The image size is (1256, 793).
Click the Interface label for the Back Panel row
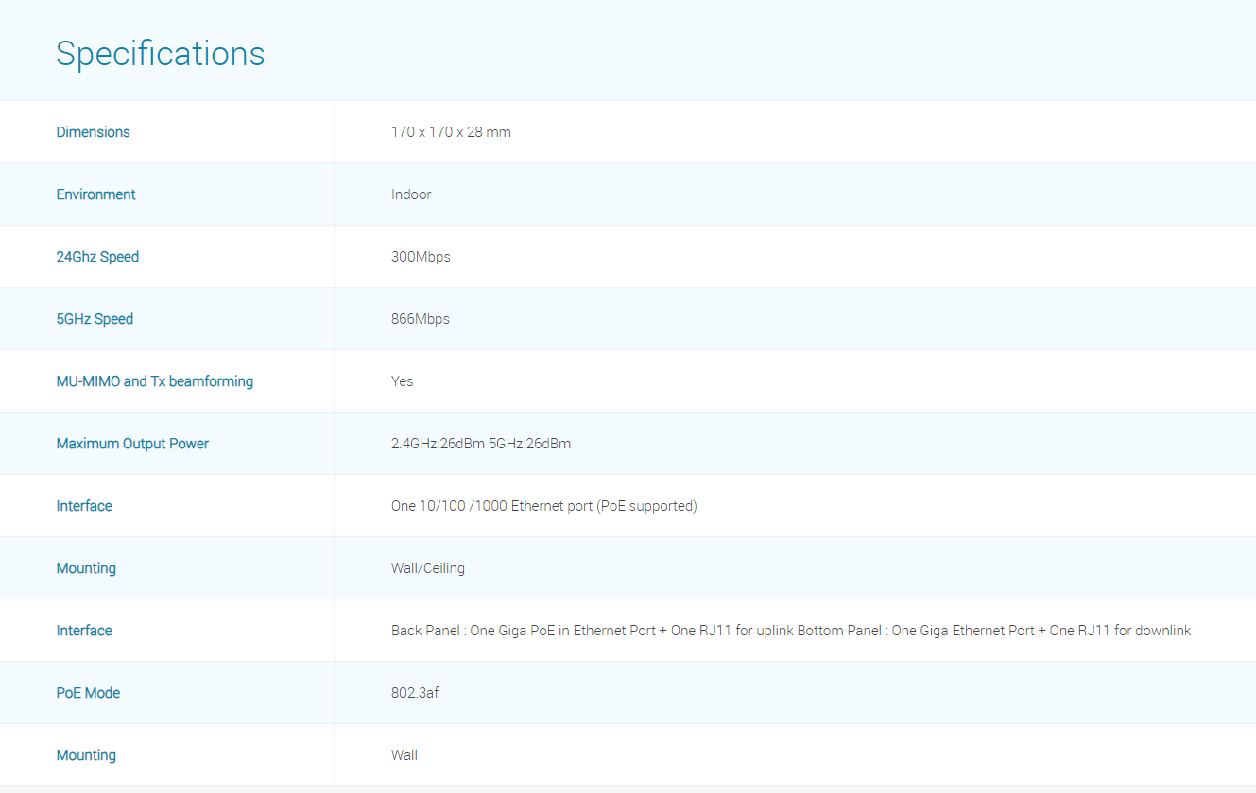(84, 631)
